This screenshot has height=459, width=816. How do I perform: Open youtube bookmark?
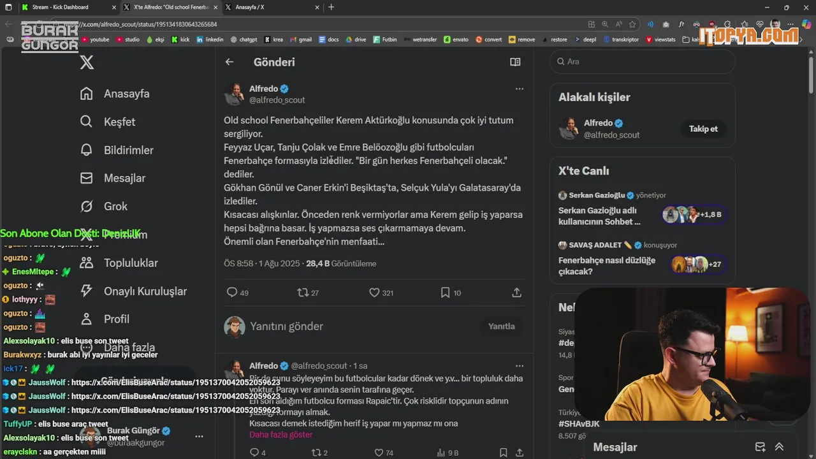point(95,40)
